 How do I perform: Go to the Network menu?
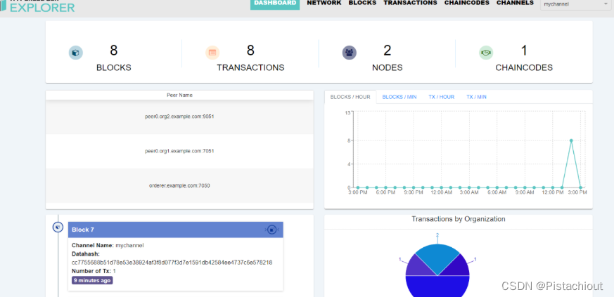(324, 3)
